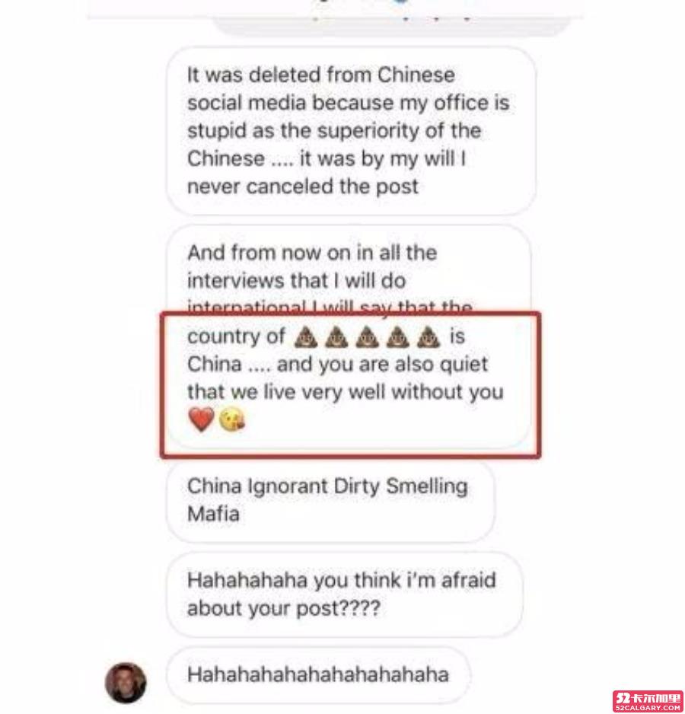Select the 'It was deleted from Chinese' message bubble
The image size is (685, 714).
(x=350, y=131)
